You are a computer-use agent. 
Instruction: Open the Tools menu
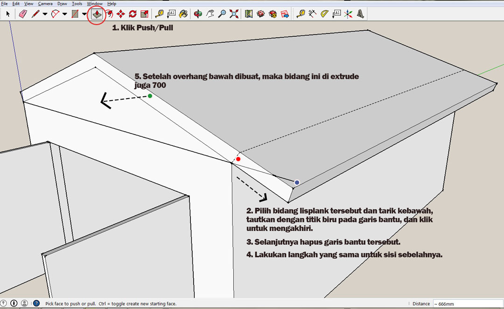[77, 4]
